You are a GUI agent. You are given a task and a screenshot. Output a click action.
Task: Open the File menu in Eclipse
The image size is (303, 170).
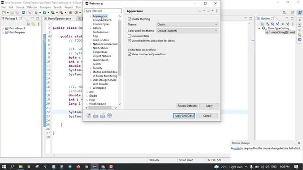(x=3, y=7)
